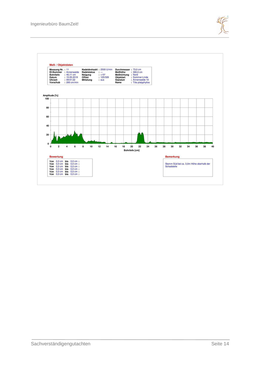This screenshot has height=368, width=260.
Task: Click the Standort value Annenwalde 10
Action: (141, 80)
